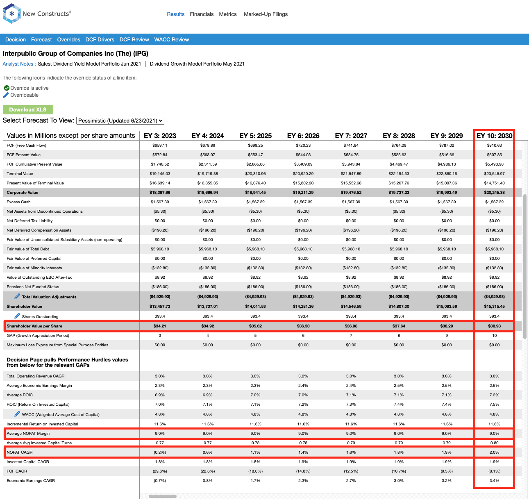Viewport: 529px width, 500px height.
Task: Click the Corporate Value row label
Action: 23,193
